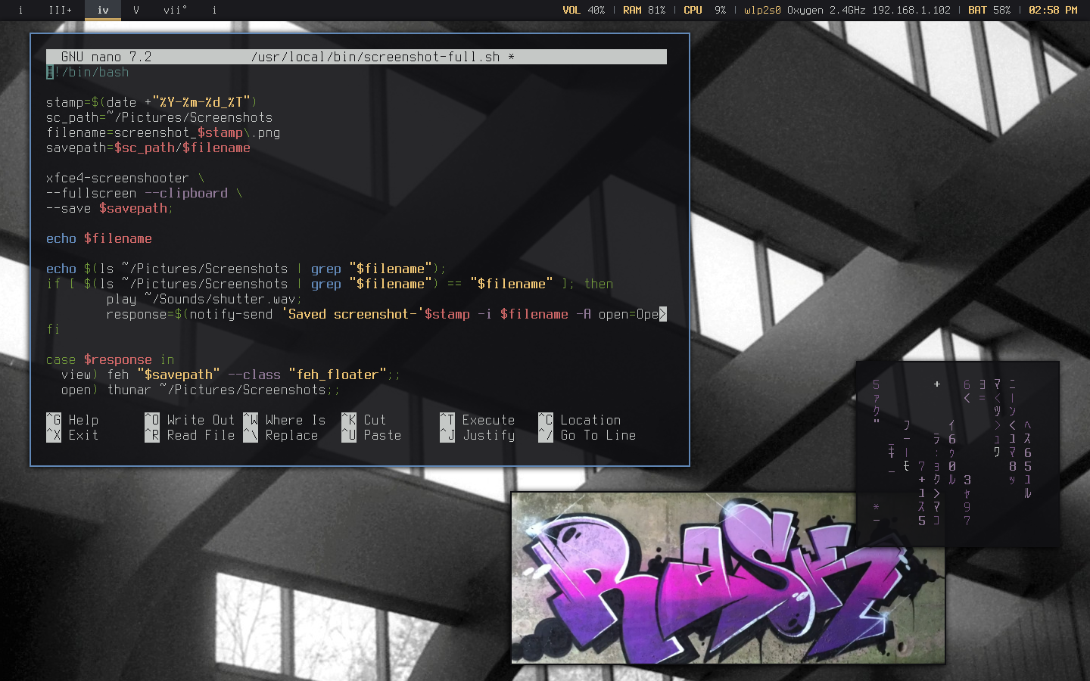Click the --fullscreen --clipboard line

click(144, 193)
